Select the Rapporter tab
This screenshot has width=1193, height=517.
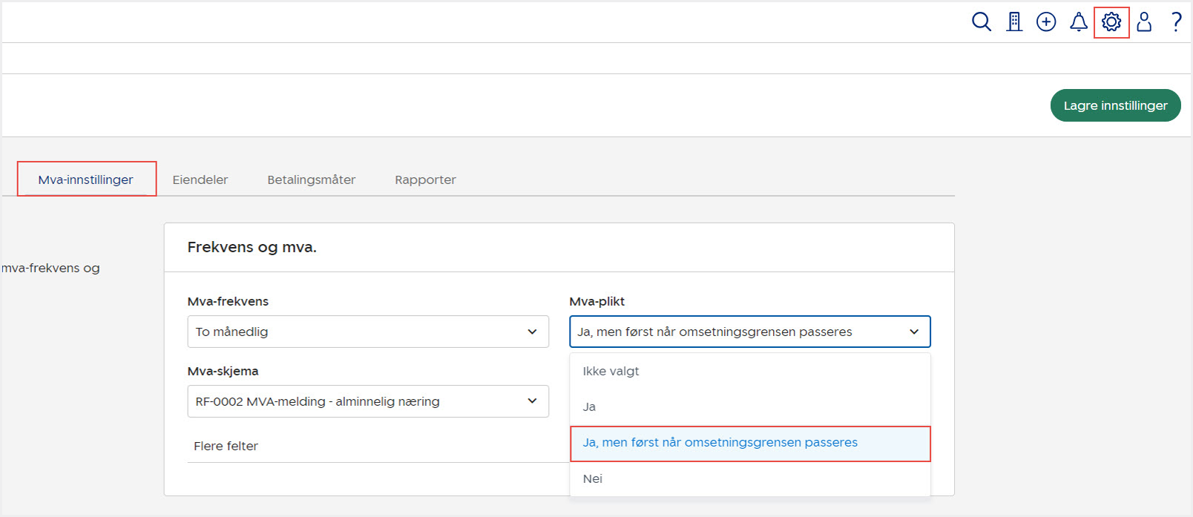[425, 180]
